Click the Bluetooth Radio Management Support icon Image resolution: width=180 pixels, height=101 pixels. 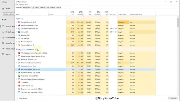(x=19, y=79)
